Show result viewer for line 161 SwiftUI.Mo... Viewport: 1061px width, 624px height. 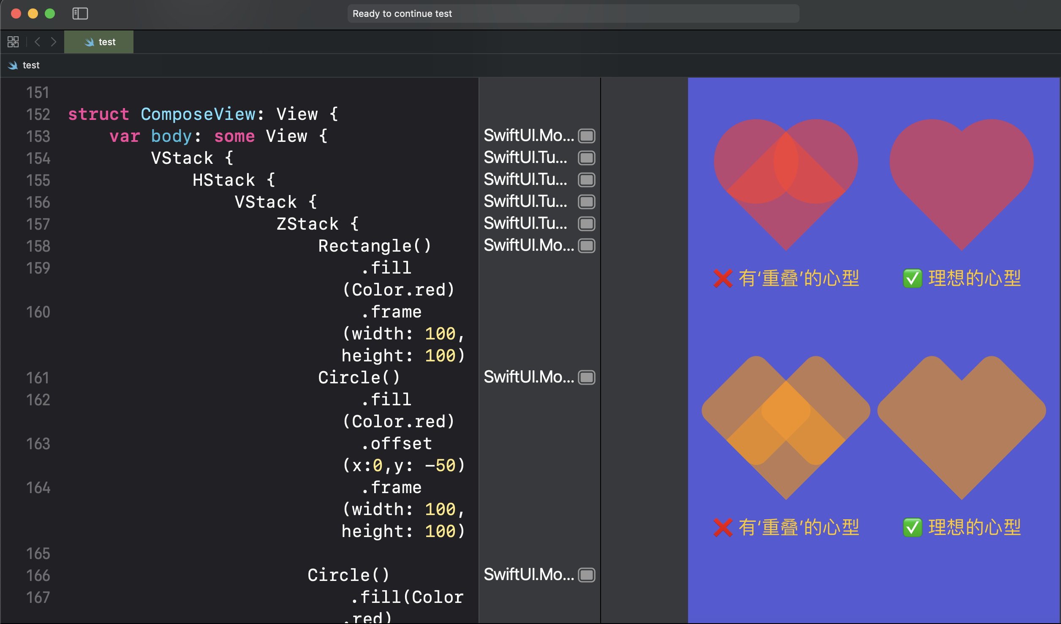(587, 377)
